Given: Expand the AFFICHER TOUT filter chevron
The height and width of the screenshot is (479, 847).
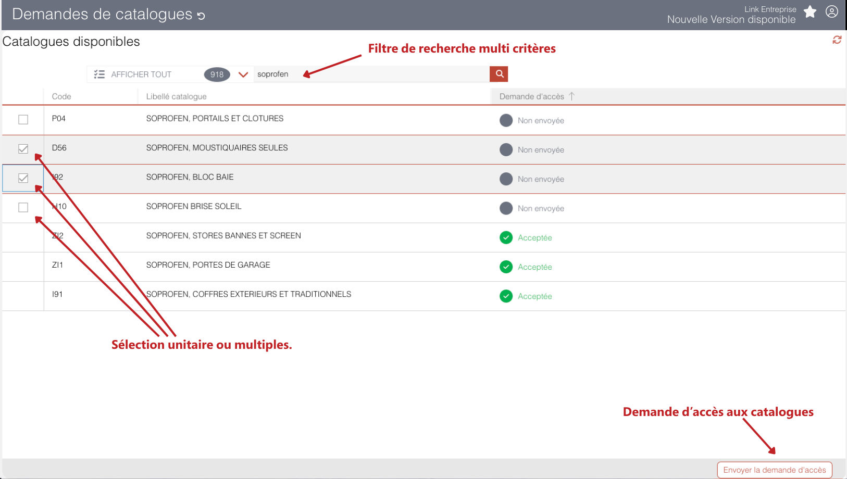Looking at the screenshot, I should (243, 74).
